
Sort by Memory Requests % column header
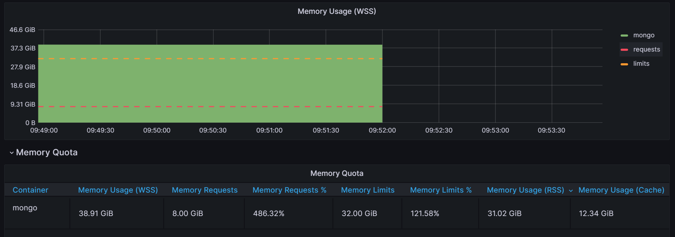(x=289, y=190)
